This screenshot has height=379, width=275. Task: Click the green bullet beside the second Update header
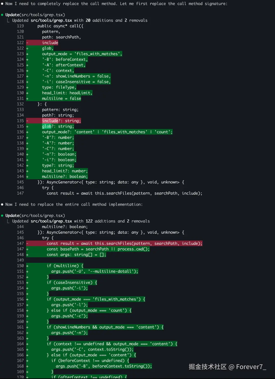(x=2, y=216)
